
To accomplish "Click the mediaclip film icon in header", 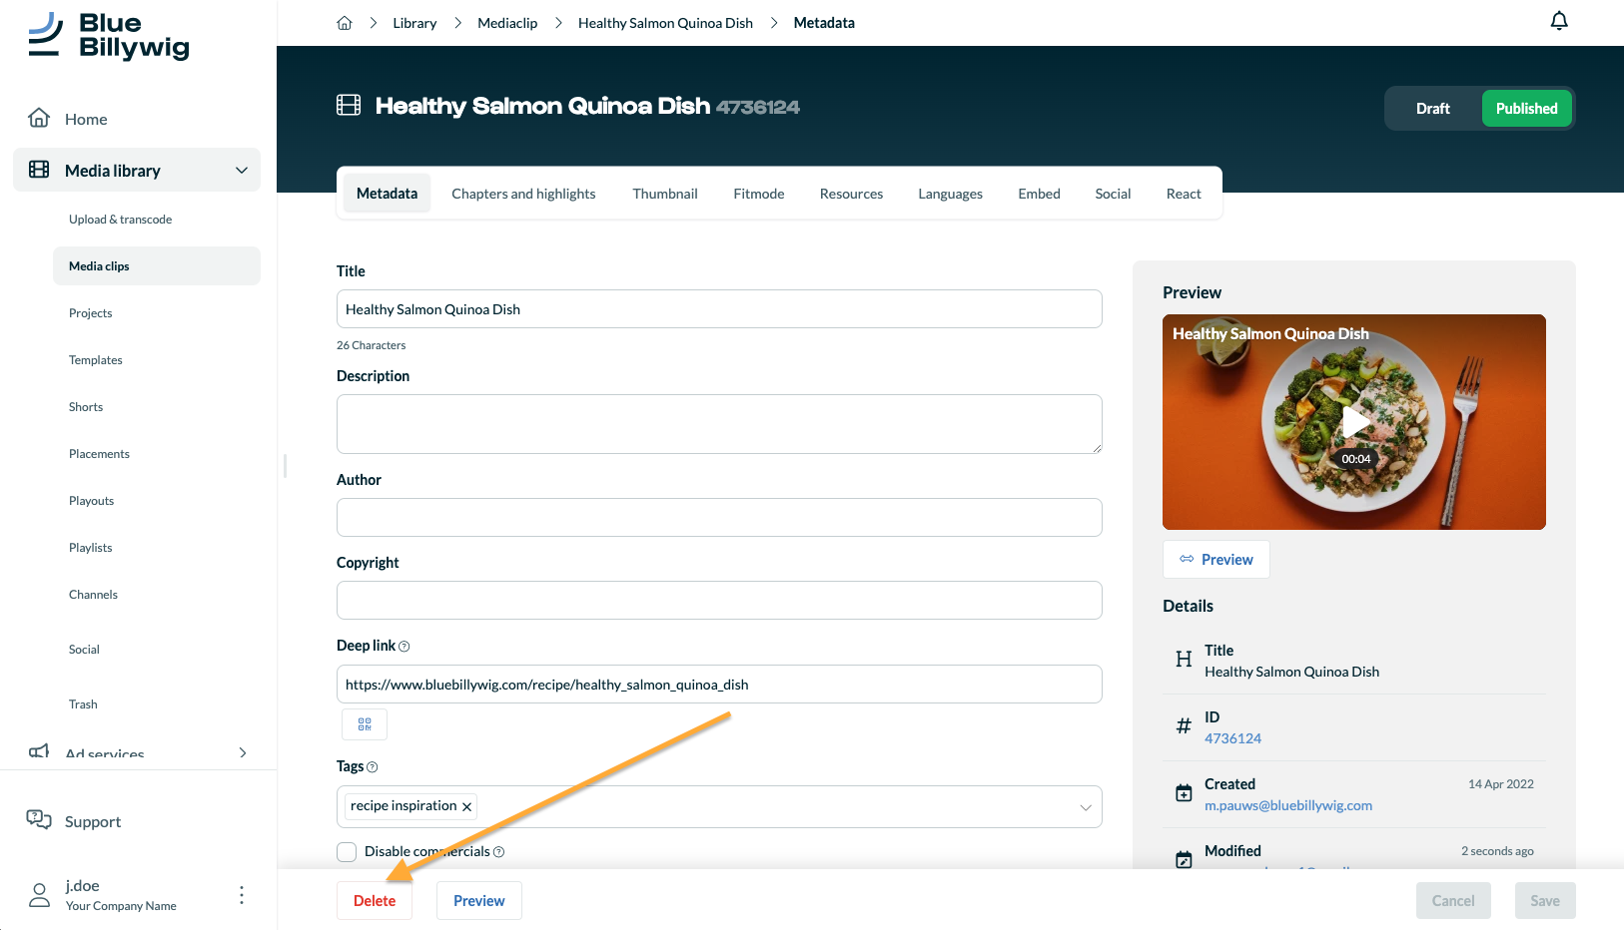I will [349, 105].
